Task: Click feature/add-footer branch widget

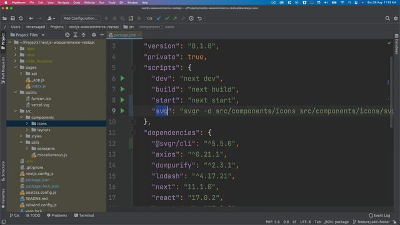Action: click(x=371, y=222)
